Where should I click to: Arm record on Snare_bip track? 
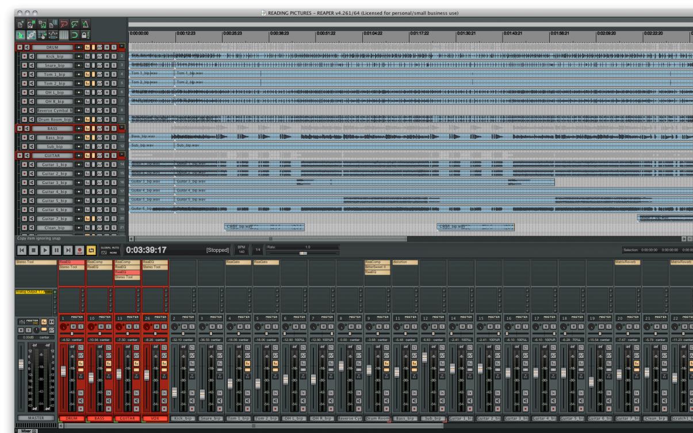tap(24, 65)
